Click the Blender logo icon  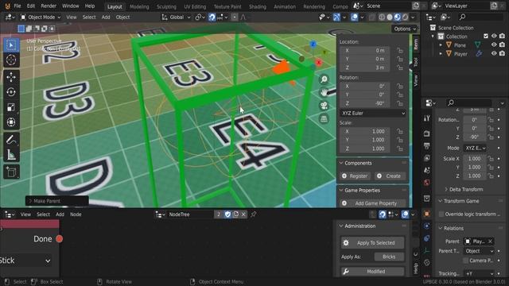7,6
